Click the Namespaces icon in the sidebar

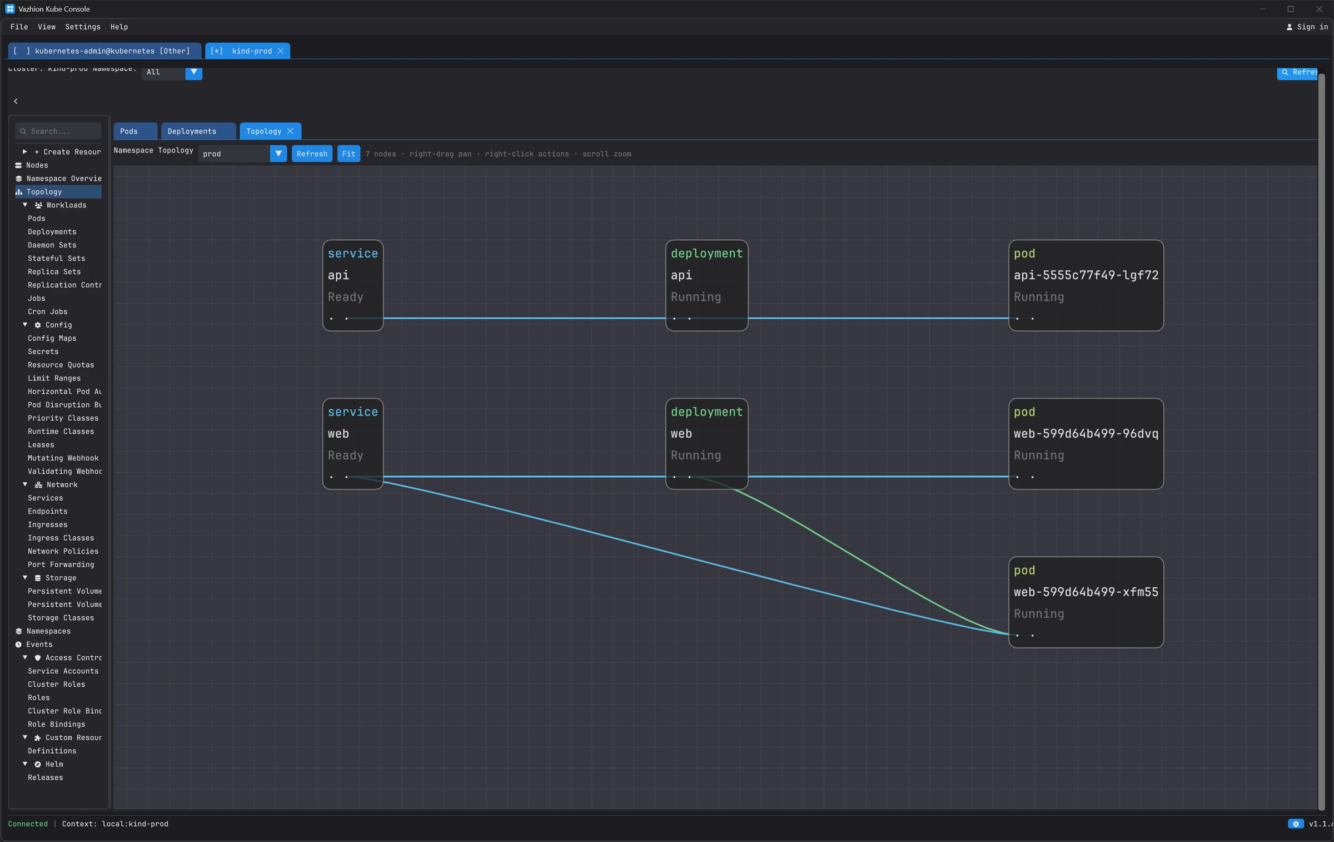(18, 631)
